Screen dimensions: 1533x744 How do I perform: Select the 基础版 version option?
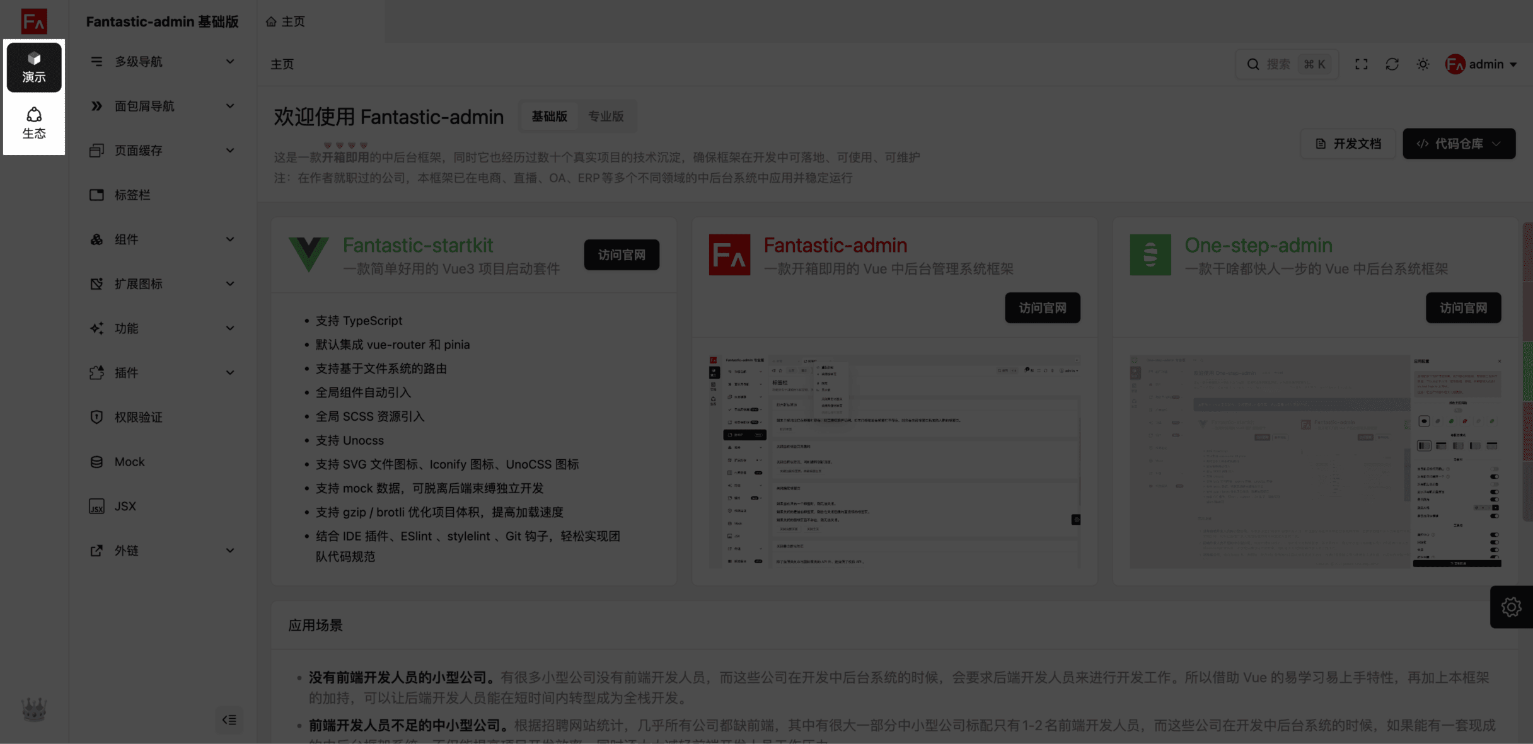pyautogui.click(x=549, y=117)
